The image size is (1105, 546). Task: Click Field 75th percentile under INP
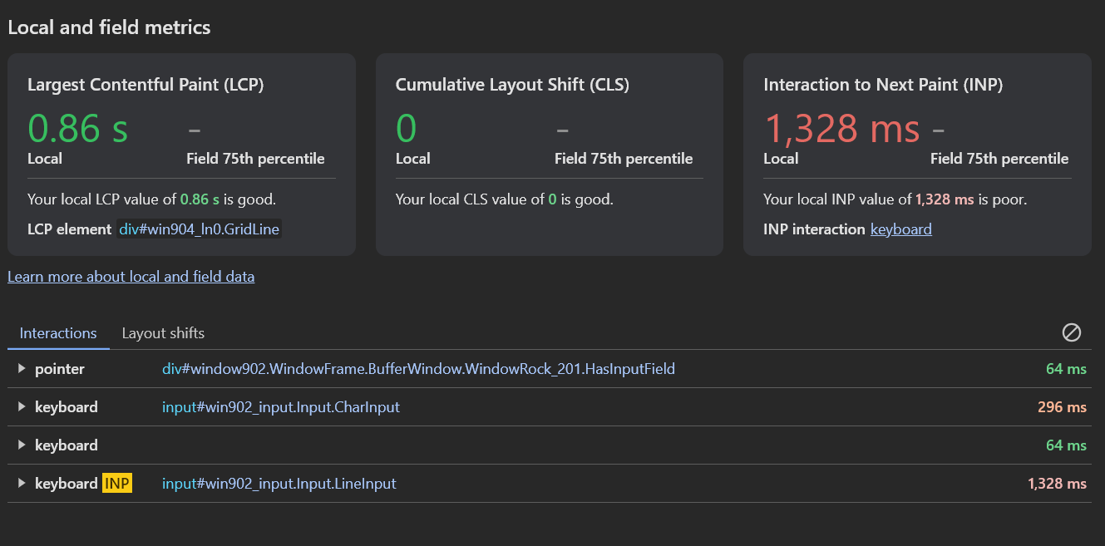[999, 159]
